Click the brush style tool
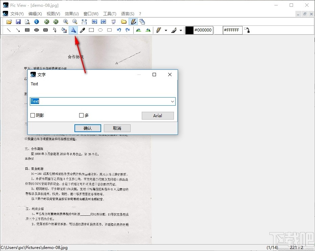This screenshot has height=251, width=315. click(174, 30)
